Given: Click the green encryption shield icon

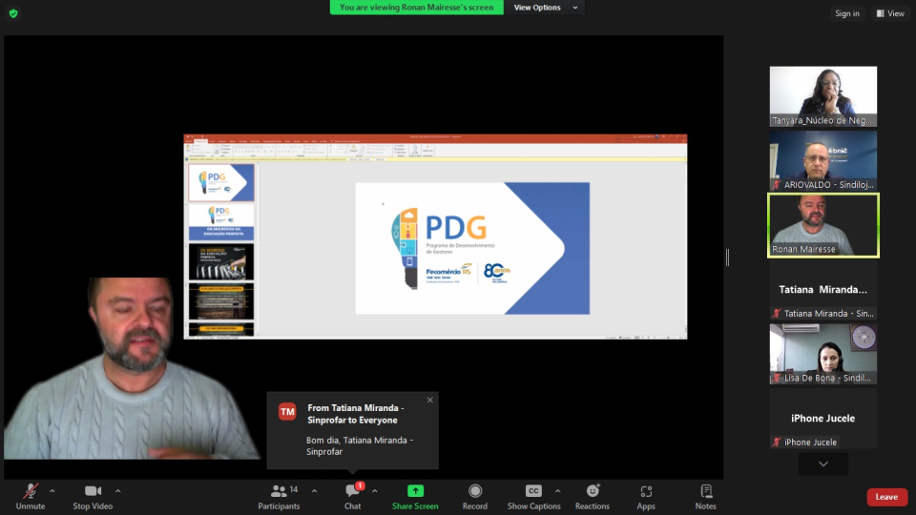Looking at the screenshot, I should (x=13, y=13).
